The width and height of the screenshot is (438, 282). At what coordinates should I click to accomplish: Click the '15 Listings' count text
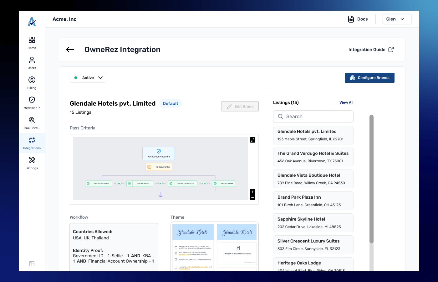80,112
